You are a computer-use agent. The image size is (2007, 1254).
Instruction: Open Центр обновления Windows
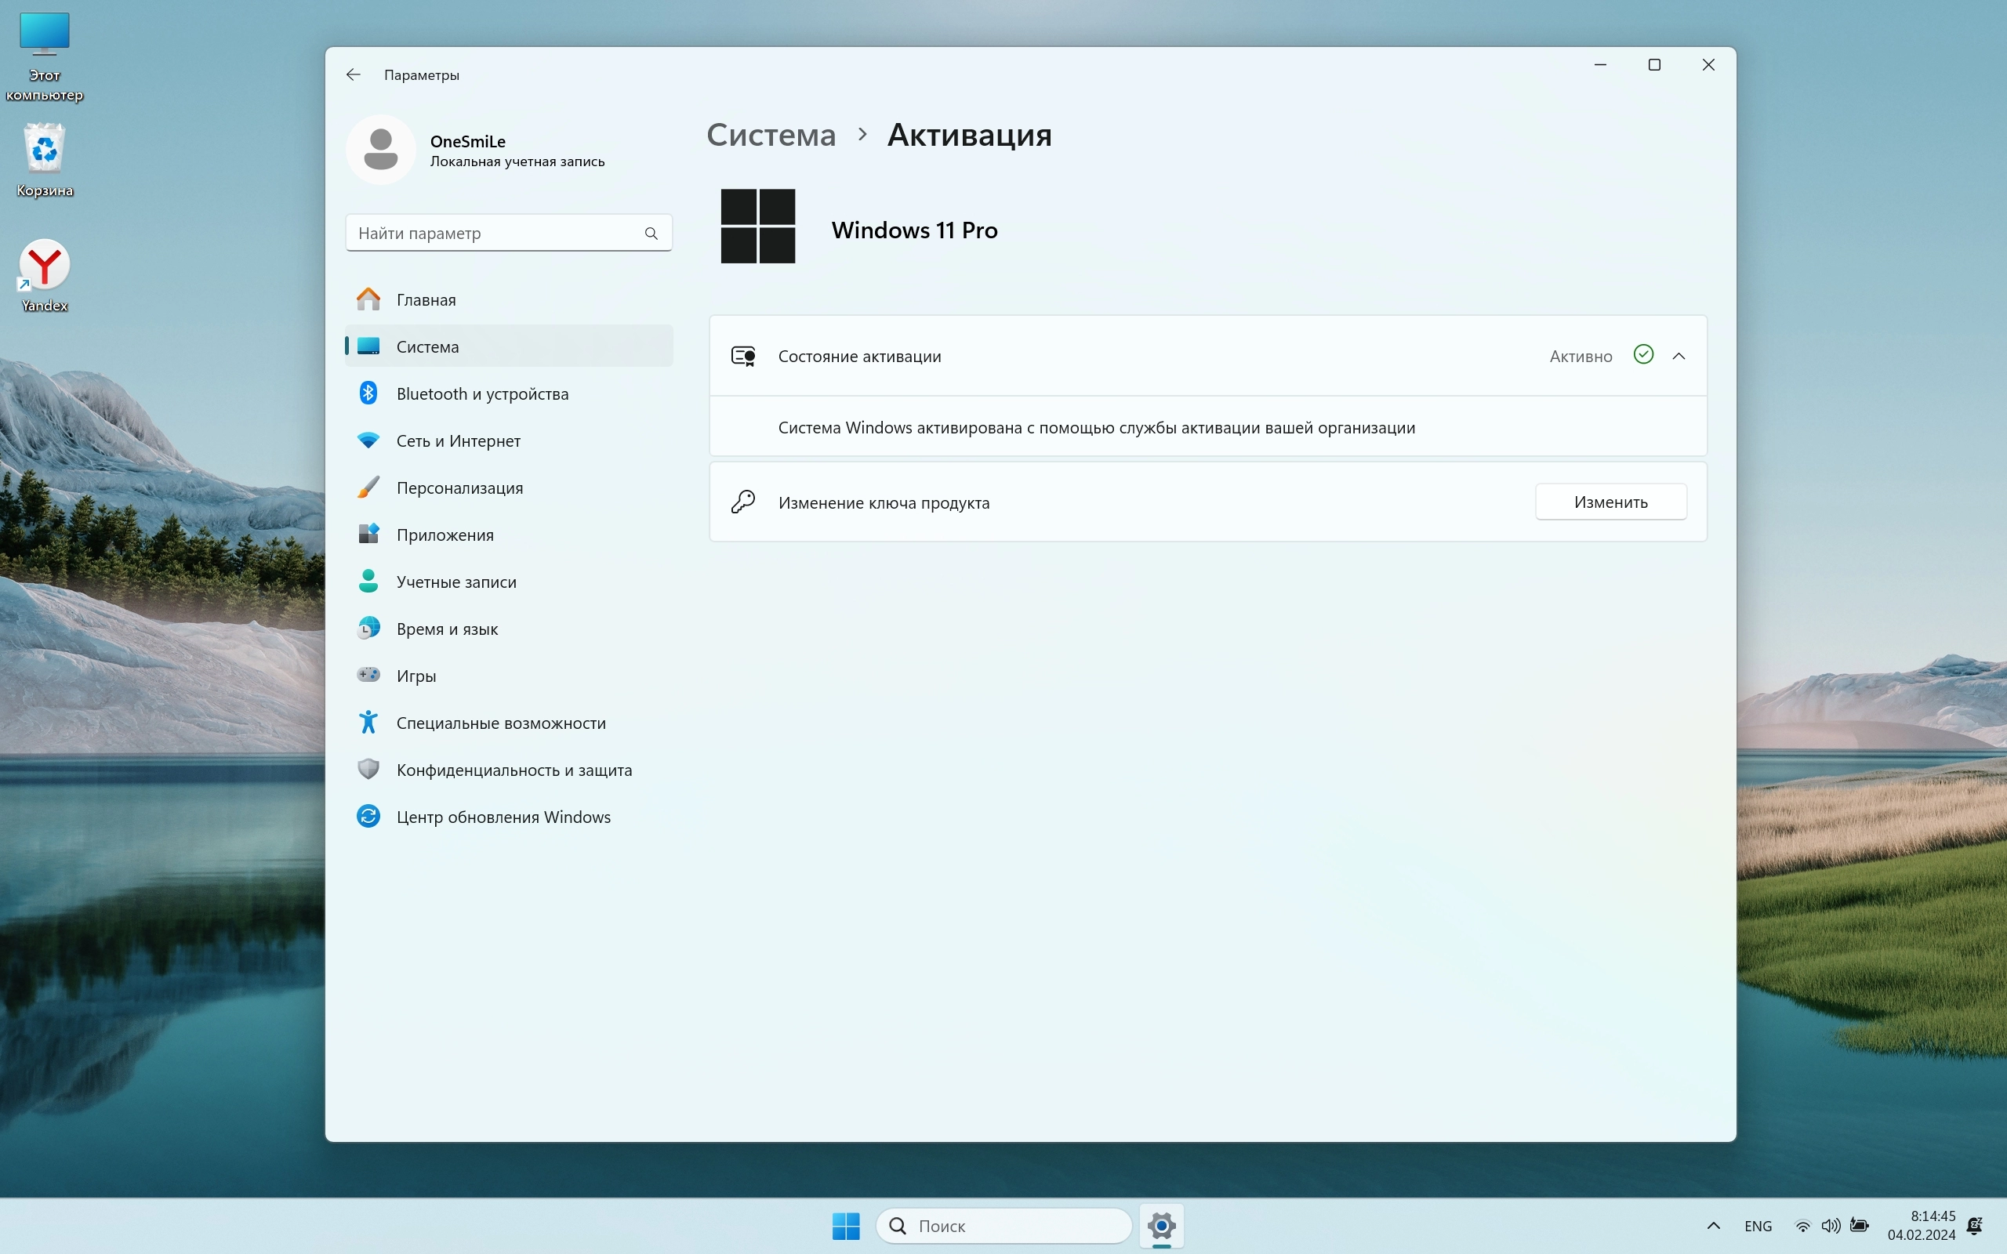click(x=503, y=817)
